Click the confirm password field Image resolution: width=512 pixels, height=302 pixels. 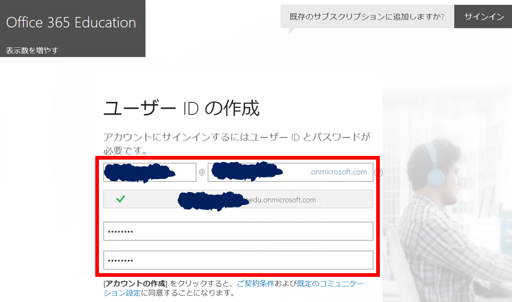tap(238, 260)
